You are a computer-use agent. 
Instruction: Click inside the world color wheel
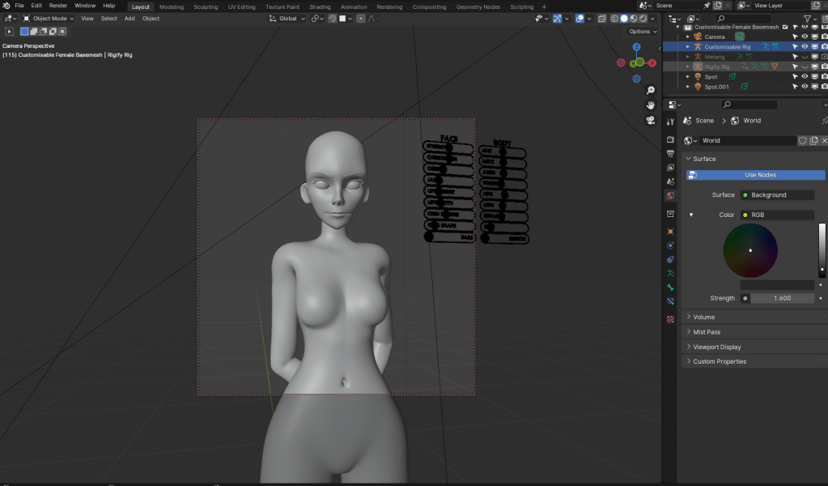pos(750,250)
